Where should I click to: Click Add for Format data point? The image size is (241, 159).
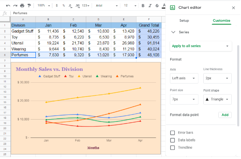coord(225,115)
